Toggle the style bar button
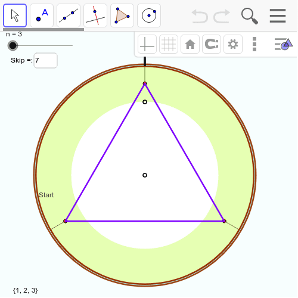Screen dimensions: 298x298 tap(284, 44)
